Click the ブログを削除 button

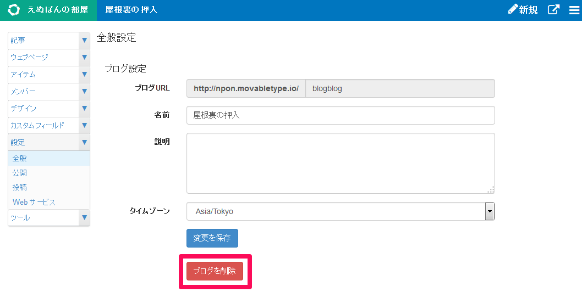[x=215, y=271]
